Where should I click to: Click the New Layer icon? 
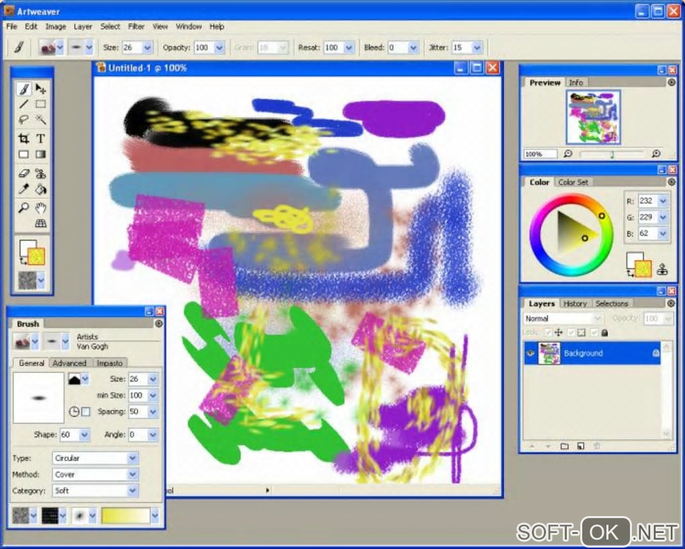[x=581, y=446]
